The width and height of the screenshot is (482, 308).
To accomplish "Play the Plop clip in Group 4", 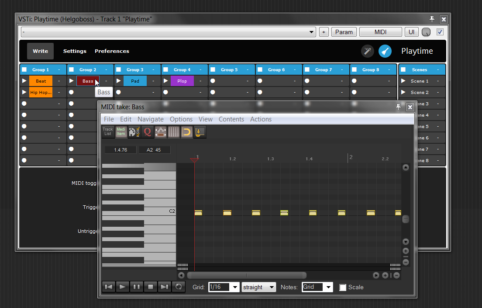I will tap(166, 81).
